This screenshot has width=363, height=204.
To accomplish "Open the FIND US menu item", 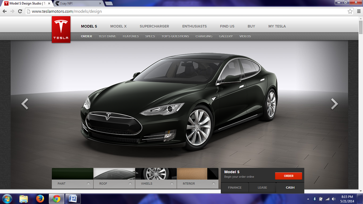I will tap(227, 26).
